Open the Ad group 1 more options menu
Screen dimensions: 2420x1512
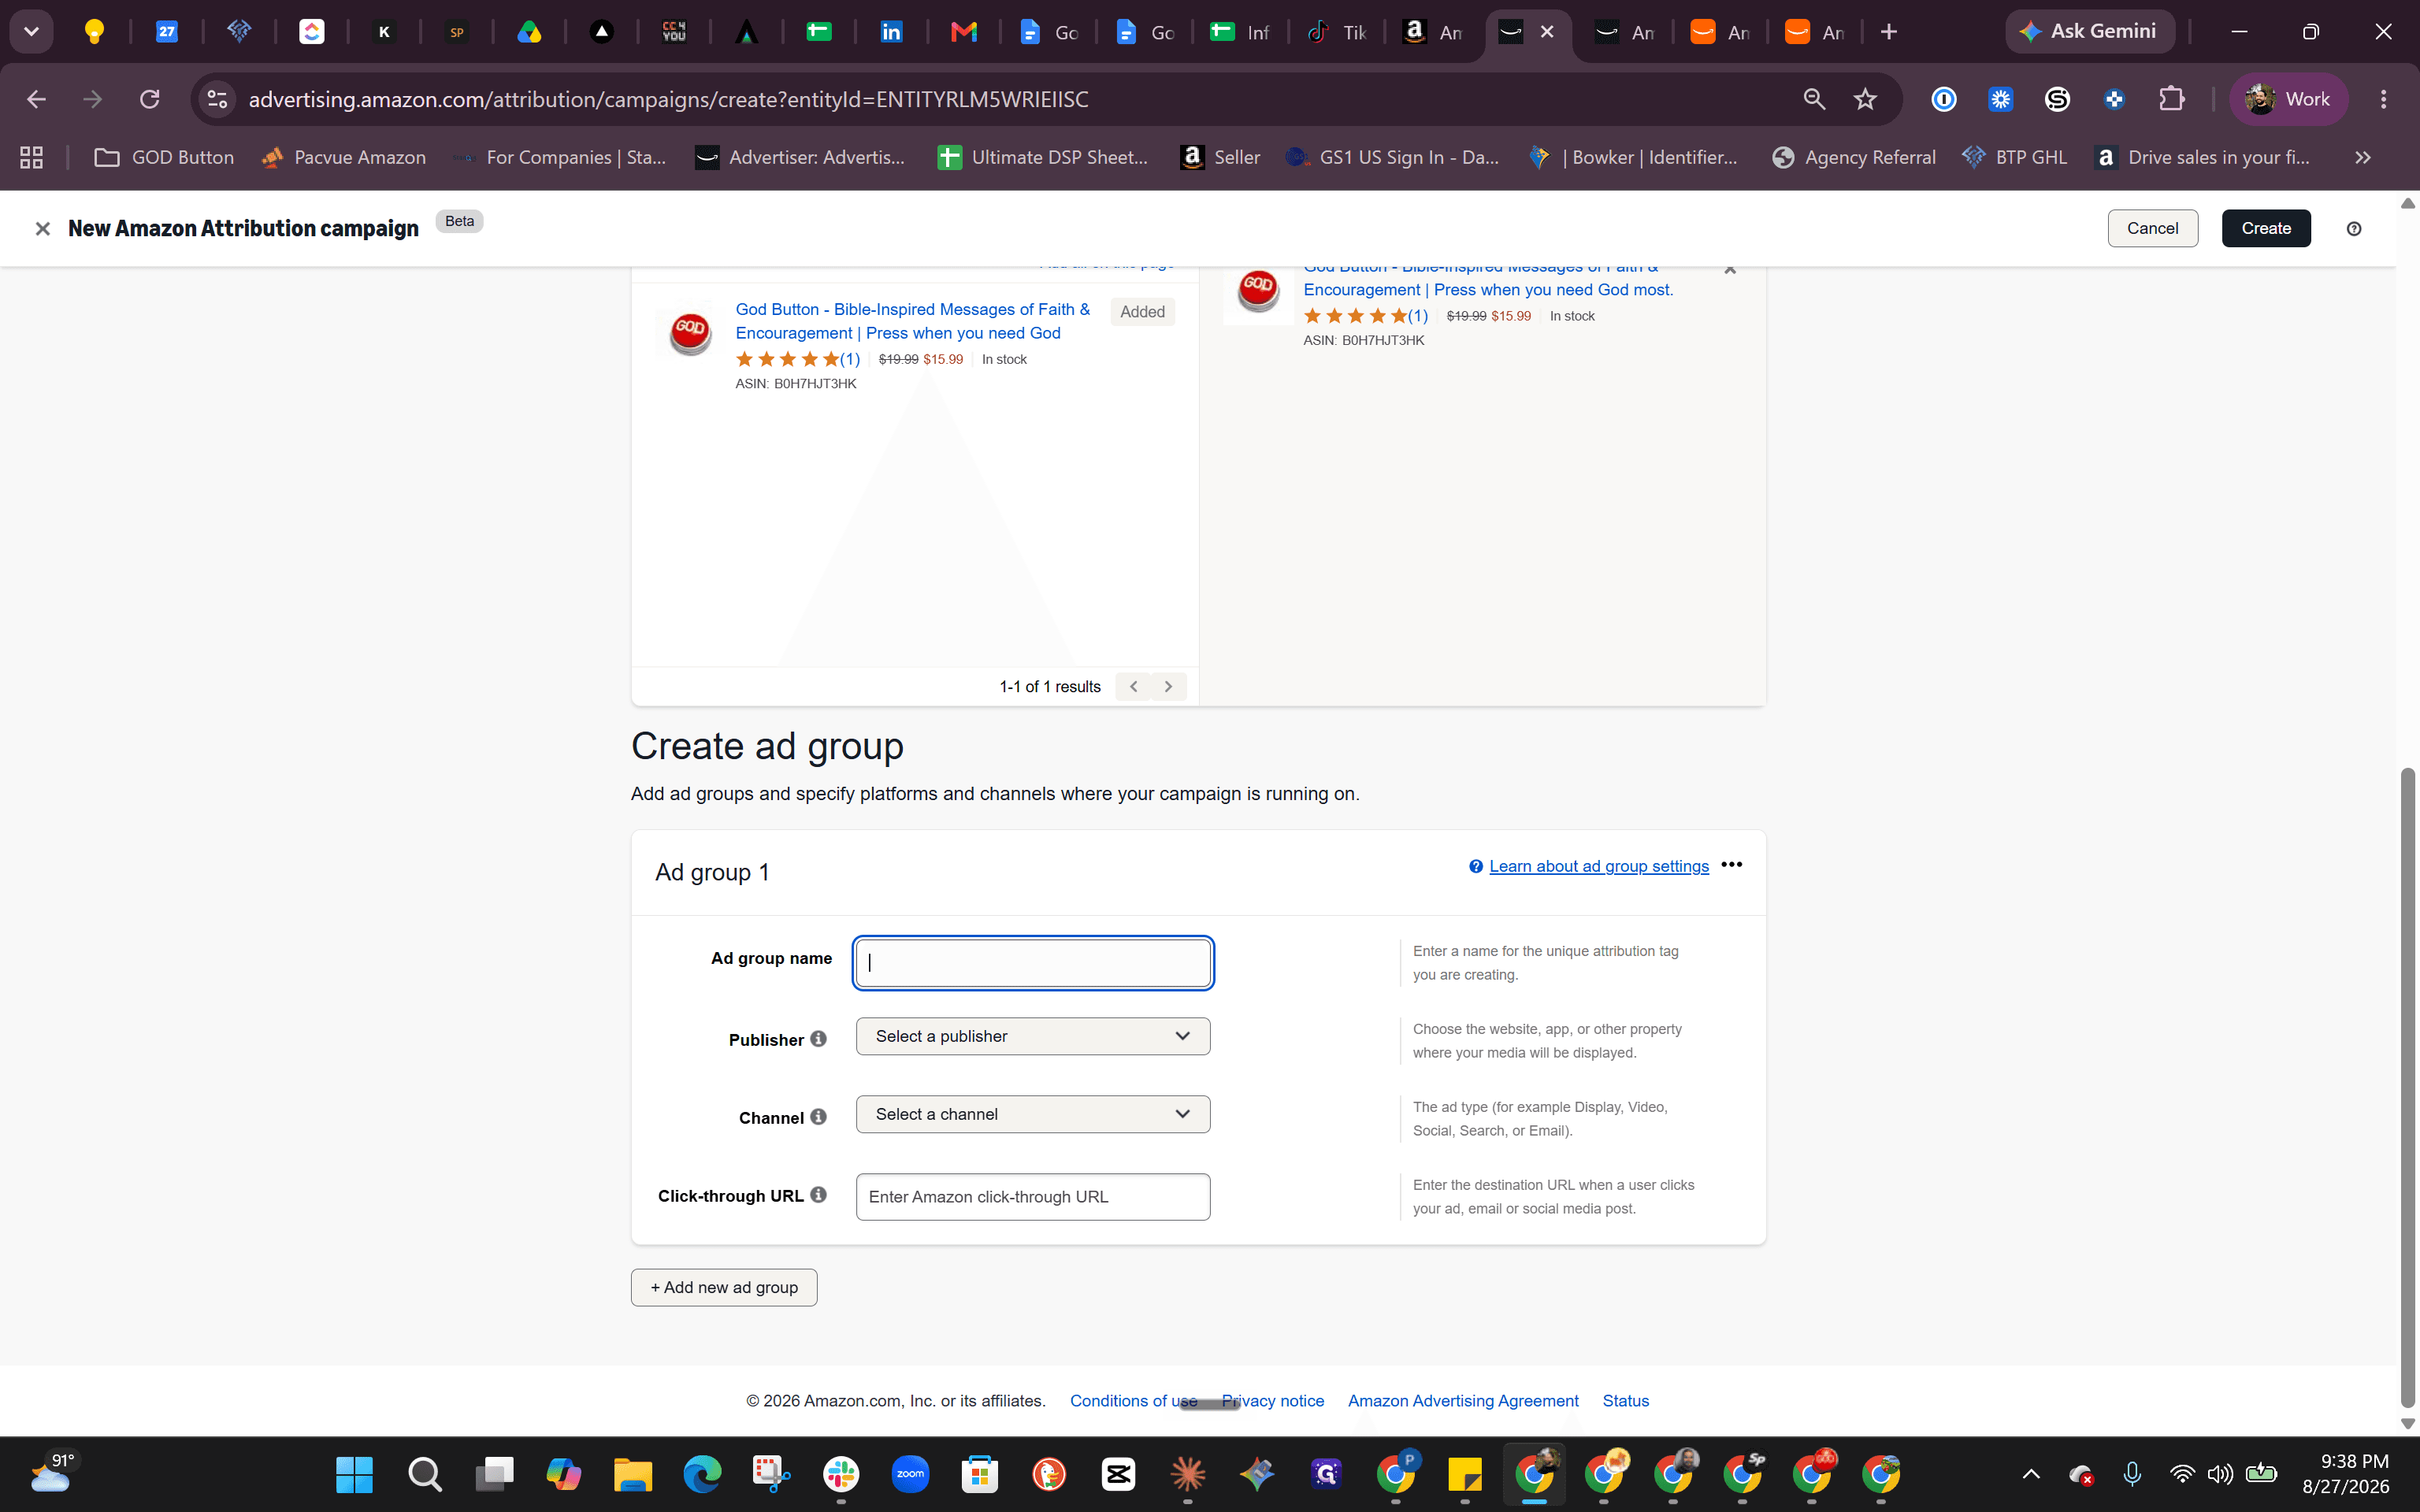point(1732,865)
